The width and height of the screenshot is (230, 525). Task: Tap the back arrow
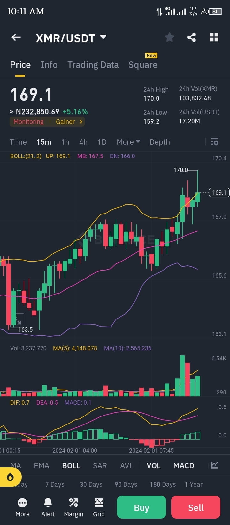point(16,37)
